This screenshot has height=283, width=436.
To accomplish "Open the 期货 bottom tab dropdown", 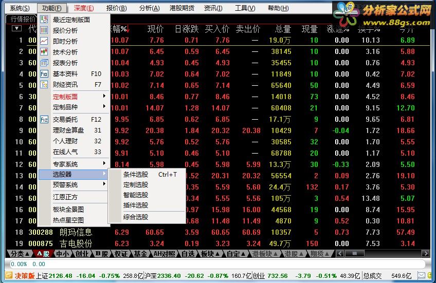I will point(320,254).
